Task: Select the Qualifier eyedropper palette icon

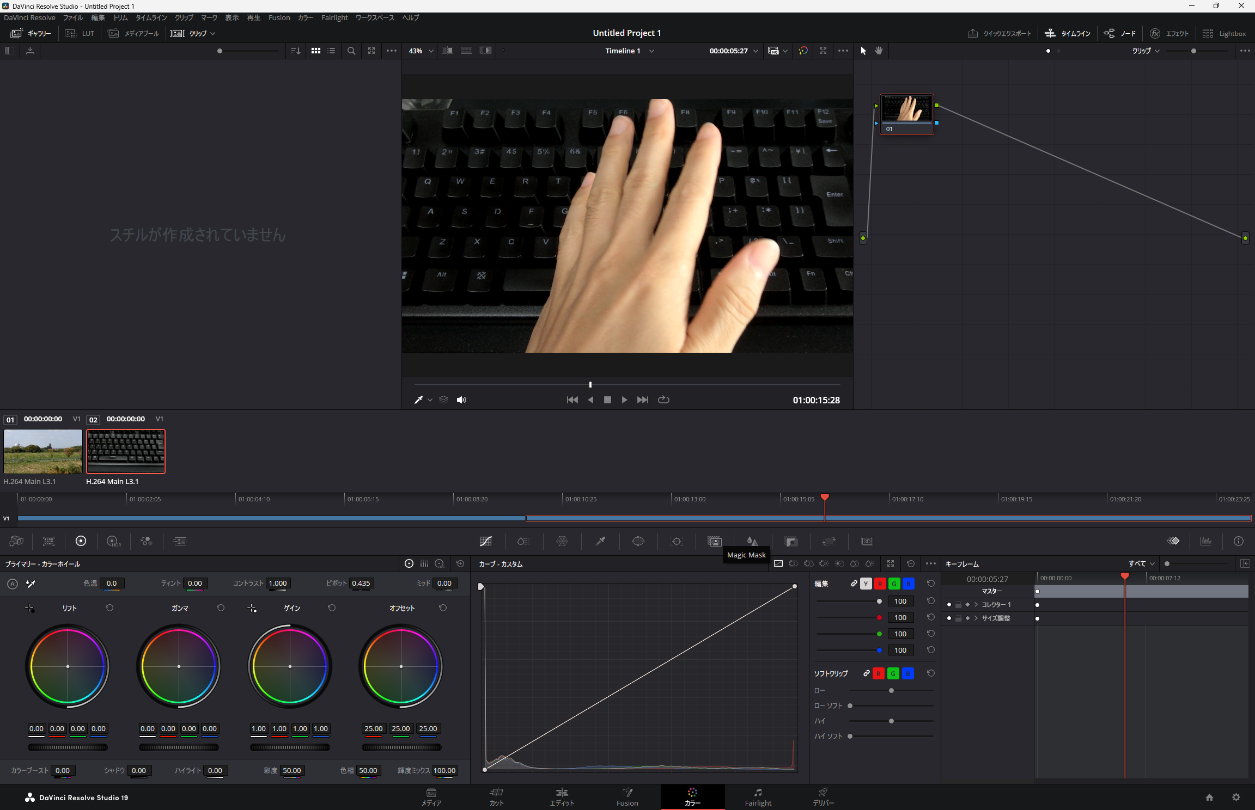Action: [600, 541]
